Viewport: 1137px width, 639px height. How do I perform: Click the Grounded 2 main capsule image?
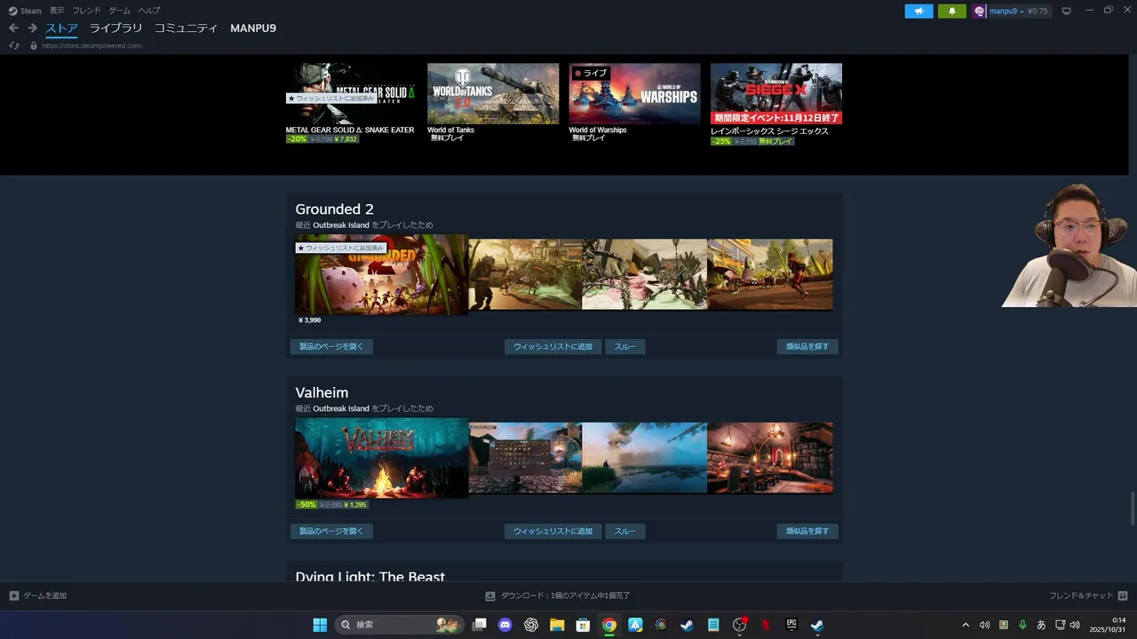pyautogui.click(x=381, y=274)
